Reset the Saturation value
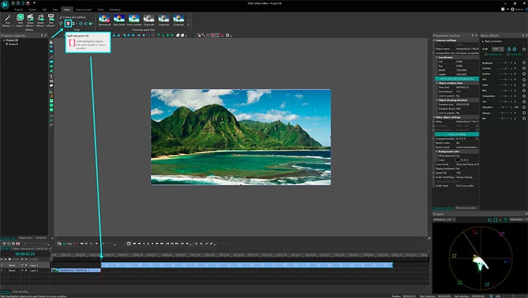Screen dimensions: 528x298 [524, 107]
